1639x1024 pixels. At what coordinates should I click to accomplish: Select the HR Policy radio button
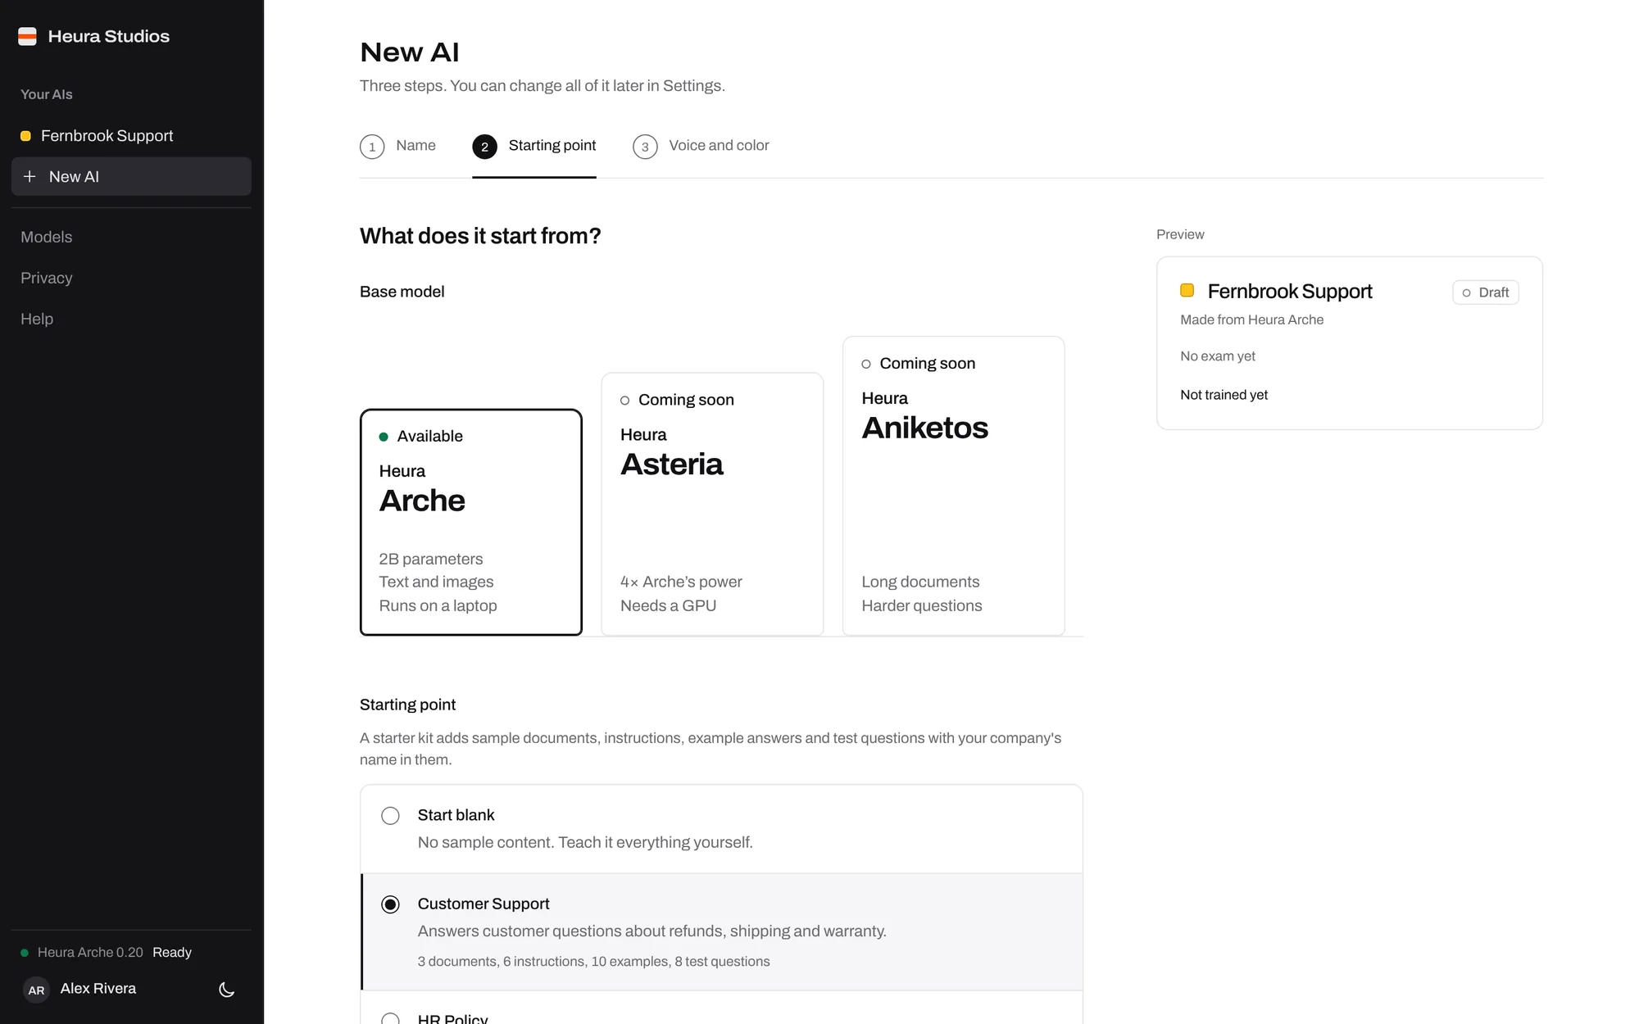tap(390, 1018)
